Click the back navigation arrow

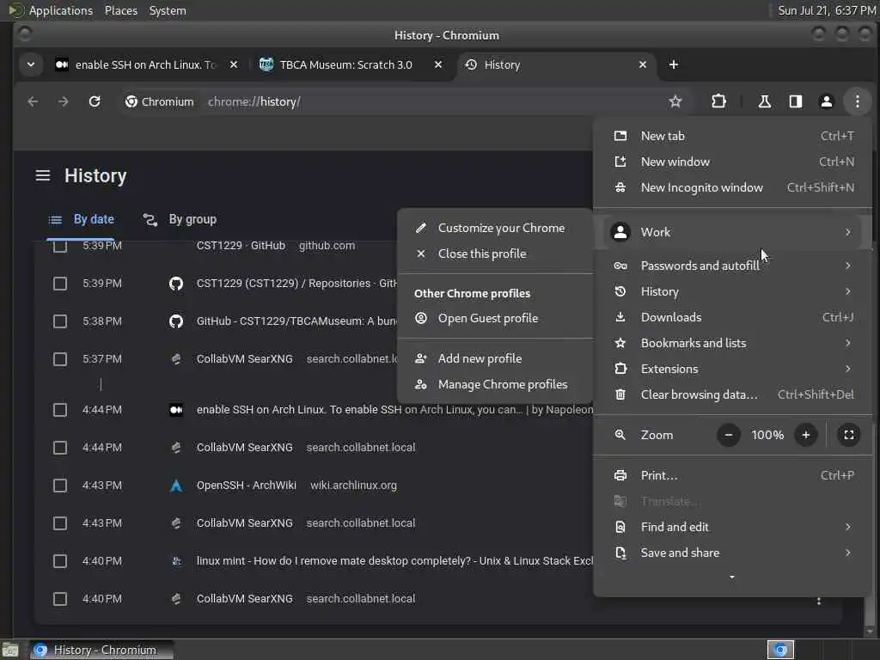(x=33, y=101)
